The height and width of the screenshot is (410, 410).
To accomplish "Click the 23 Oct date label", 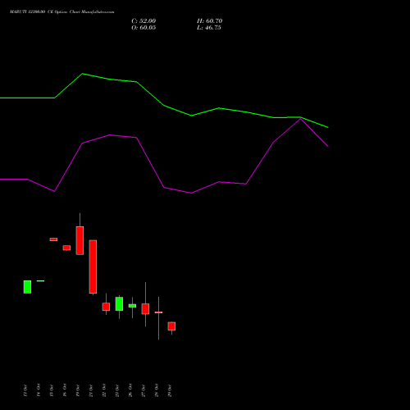I will 117,390.
